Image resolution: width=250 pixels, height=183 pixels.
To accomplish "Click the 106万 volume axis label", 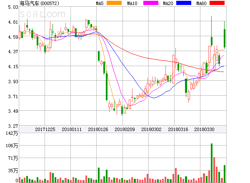I will click(12, 146).
